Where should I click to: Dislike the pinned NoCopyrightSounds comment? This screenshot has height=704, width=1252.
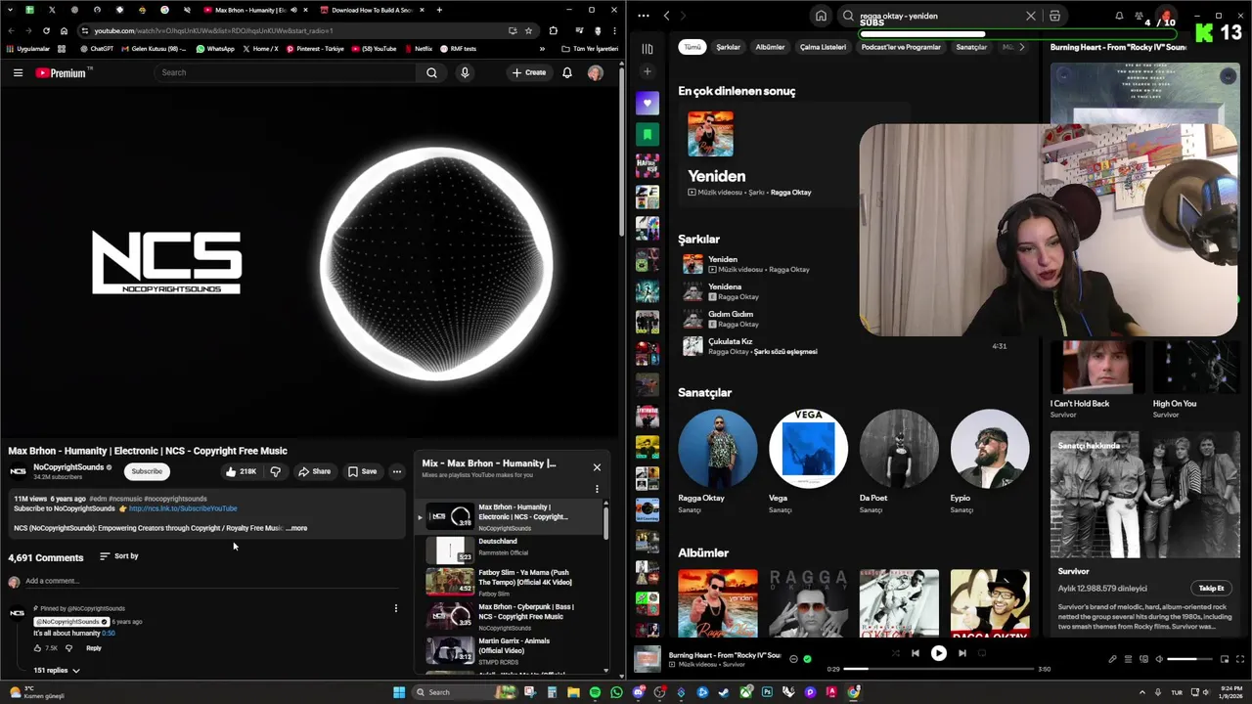(x=68, y=648)
